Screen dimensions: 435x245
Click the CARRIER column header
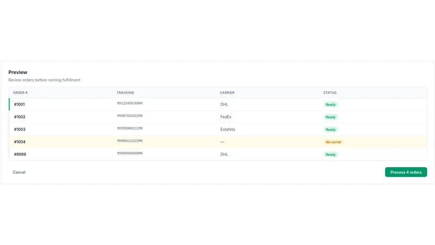coord(227,93)
